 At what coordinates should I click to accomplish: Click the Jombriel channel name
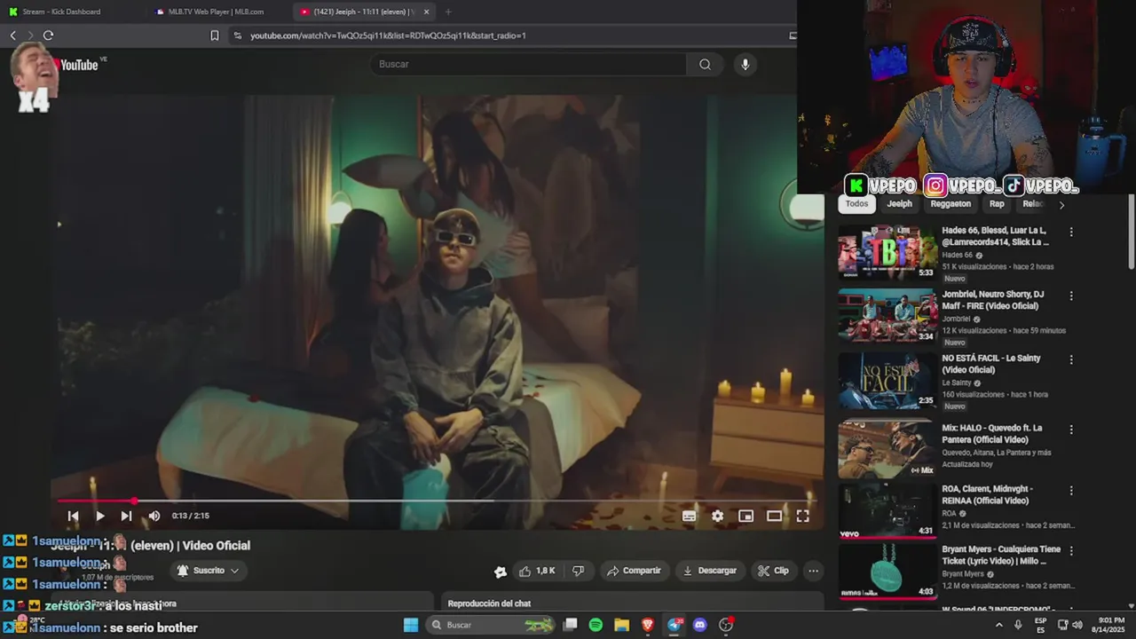pyautogui.click(x=956, y=319)
